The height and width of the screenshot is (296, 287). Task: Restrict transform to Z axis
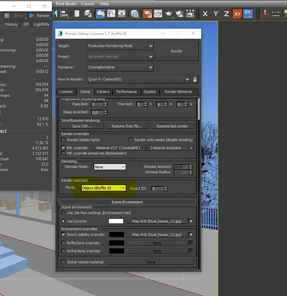226,14
